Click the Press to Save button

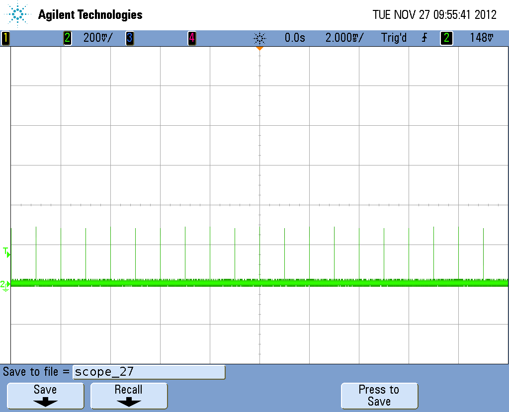[379, 396]
